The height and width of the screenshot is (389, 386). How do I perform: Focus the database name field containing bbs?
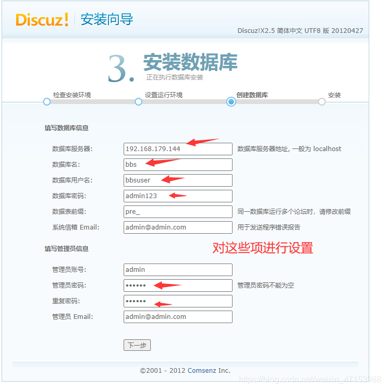[x=178, y=165]
